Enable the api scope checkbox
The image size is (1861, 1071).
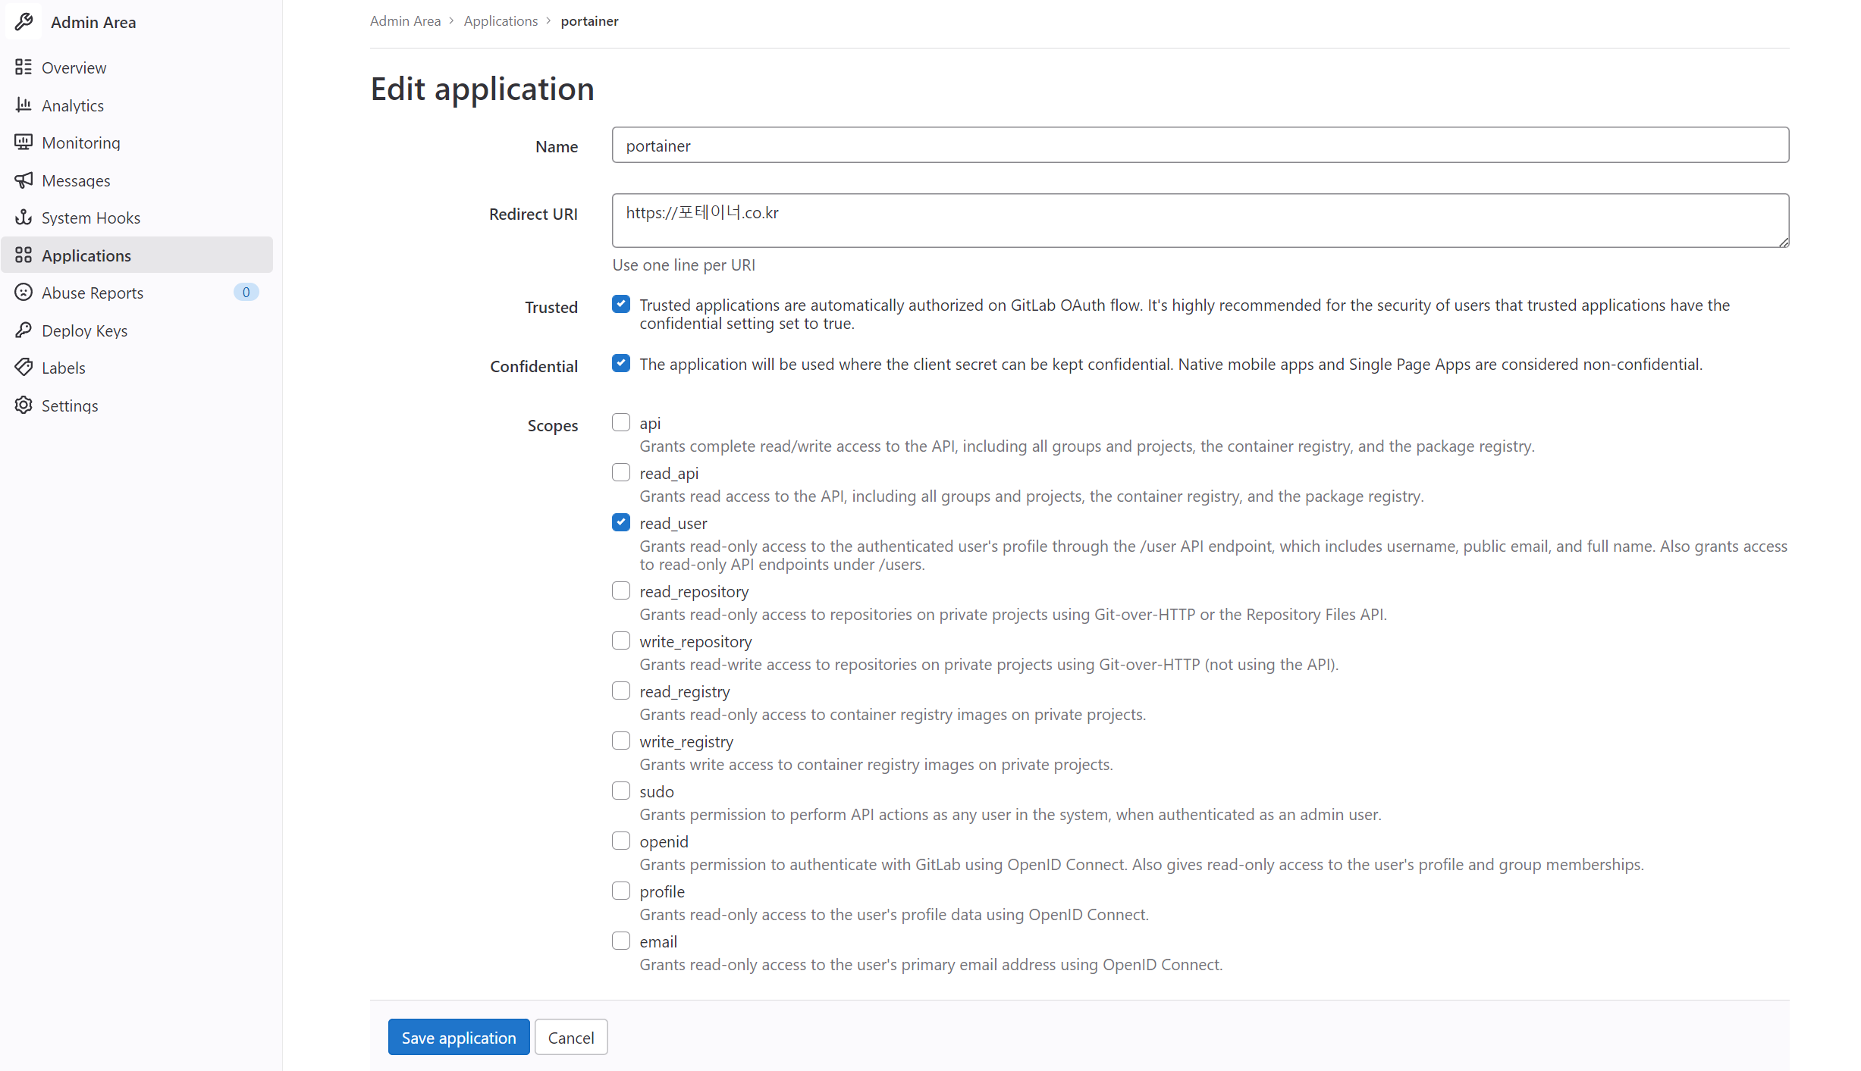(621, 423)
